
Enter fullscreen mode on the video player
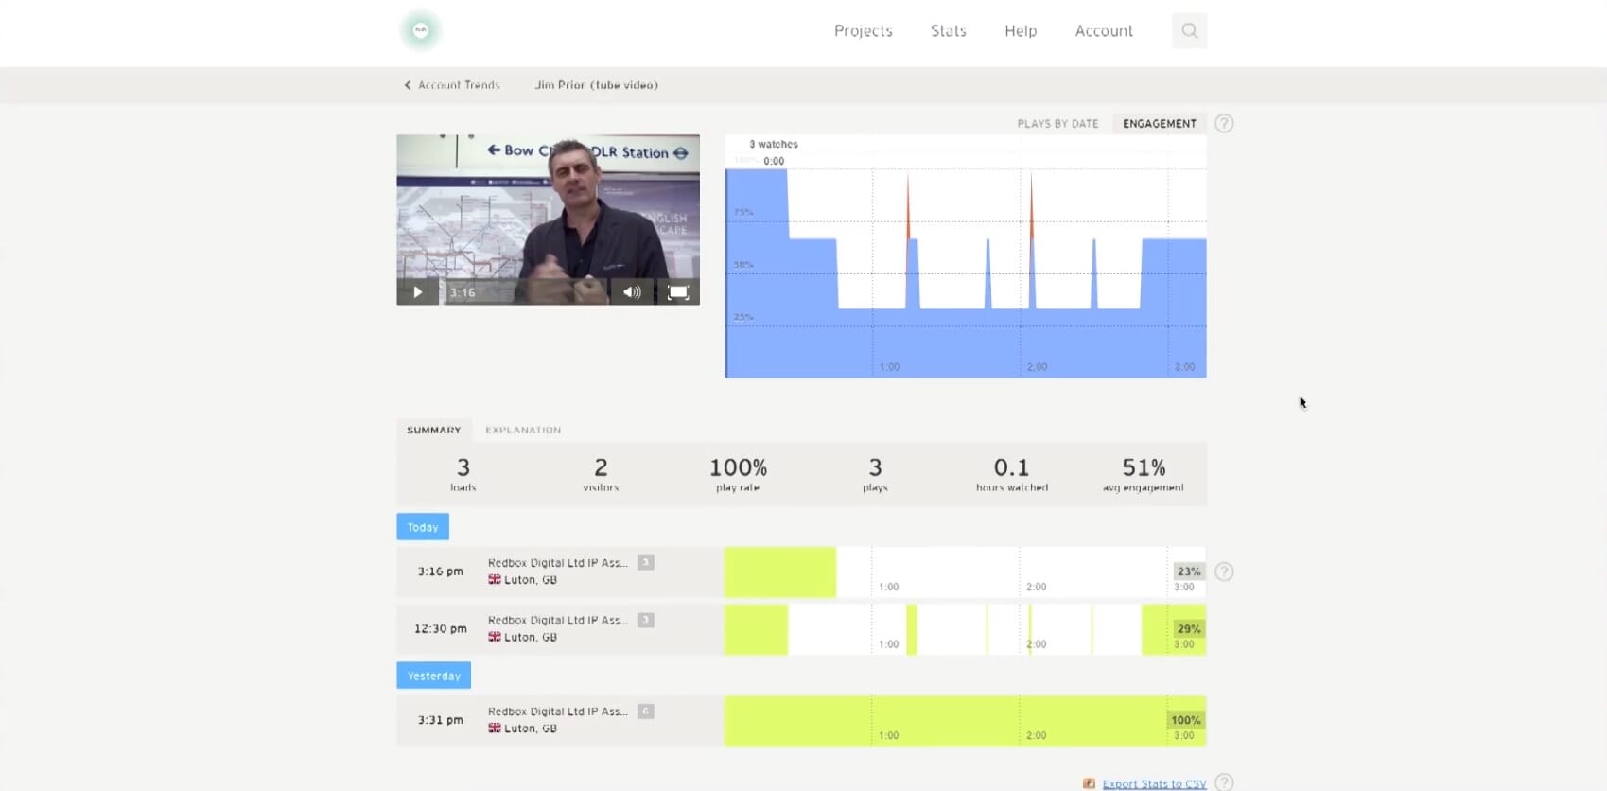click(x=678, y=292)
